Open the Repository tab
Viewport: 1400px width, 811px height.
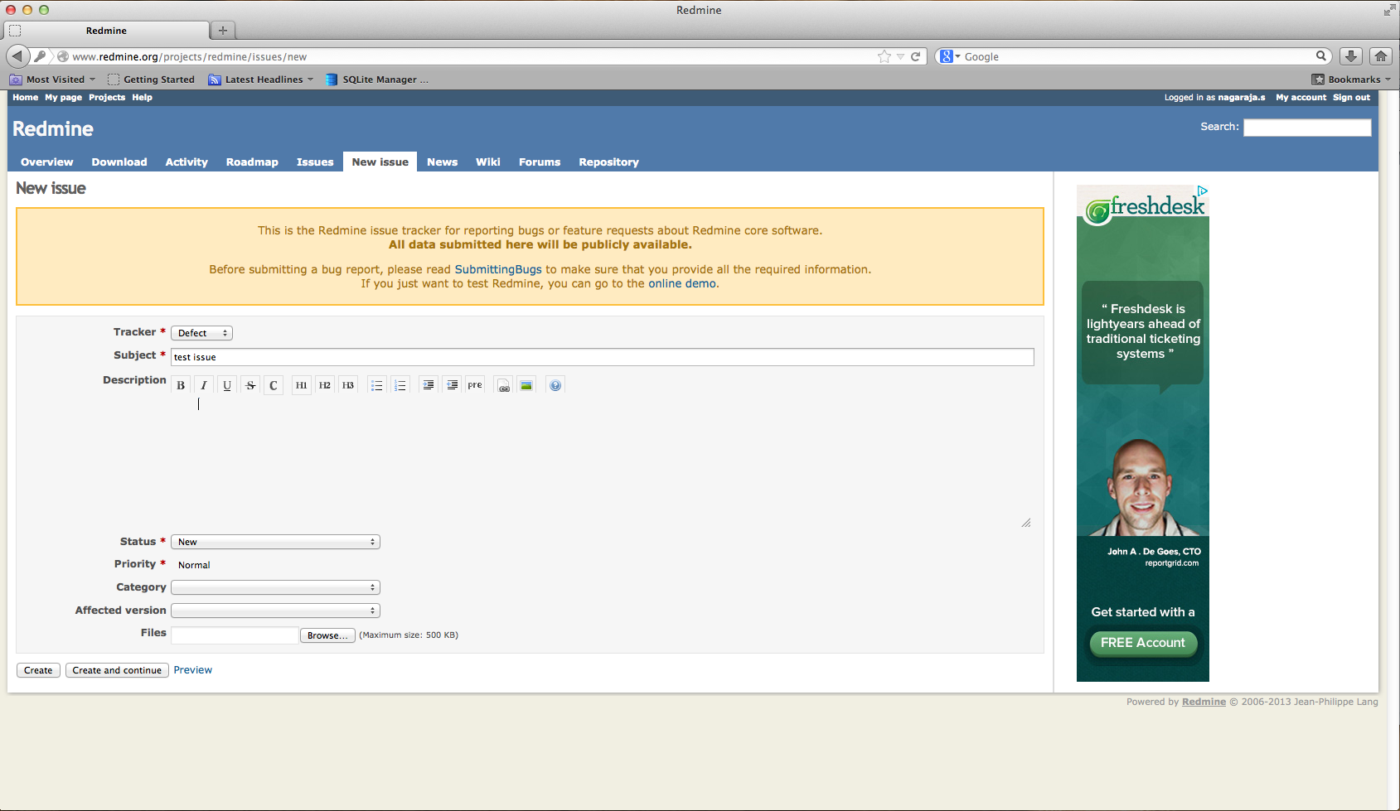(609, 162)
